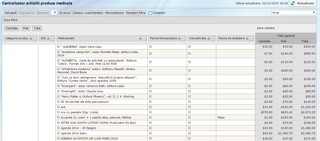This screenshot has height=141, width=320.
Task: Open filter arrow on Forma farmaceutica
Action: click(x=183, y=38)
